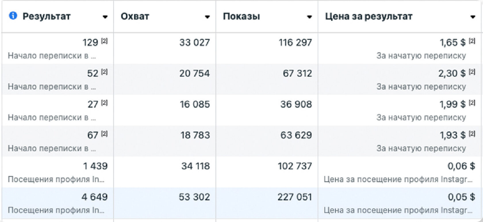The width and height of the screenshot is (483, 222).
Task: Click the reach cell 53 302
Action: click(194, 197)
